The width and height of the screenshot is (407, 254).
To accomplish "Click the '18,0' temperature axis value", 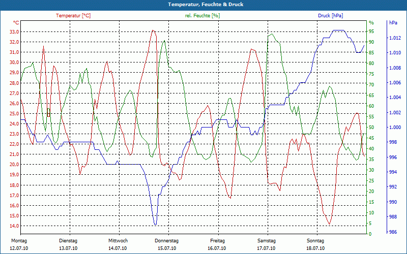I will [14, 185].
